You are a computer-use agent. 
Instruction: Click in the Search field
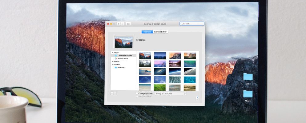pyautogui.click(x=192, y=24)
